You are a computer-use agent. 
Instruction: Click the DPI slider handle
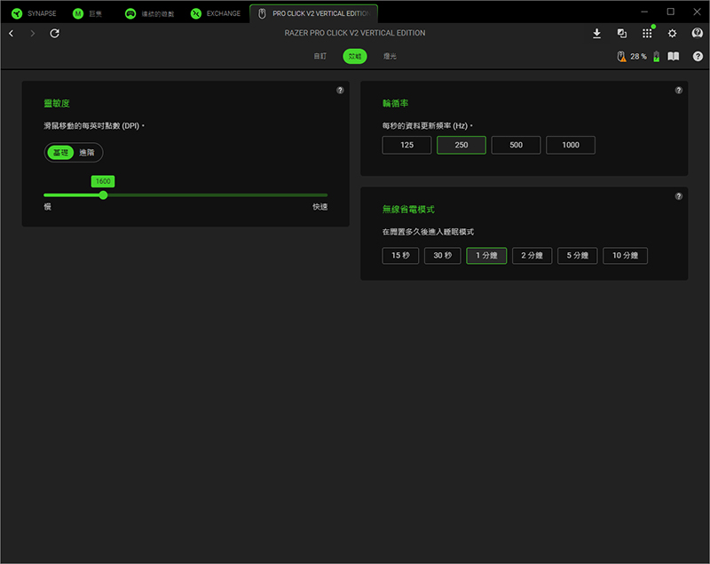(103, 195)
